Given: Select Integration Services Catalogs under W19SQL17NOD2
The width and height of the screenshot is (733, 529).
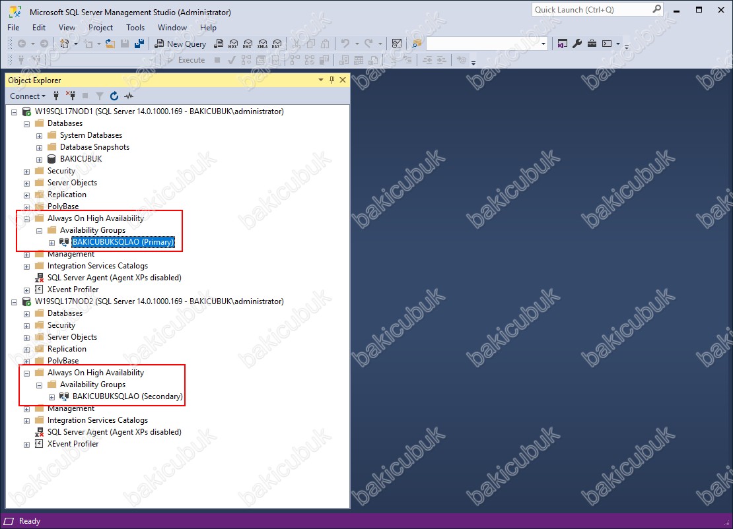Looking at the screenshot, I should click(x=98, y=420).
